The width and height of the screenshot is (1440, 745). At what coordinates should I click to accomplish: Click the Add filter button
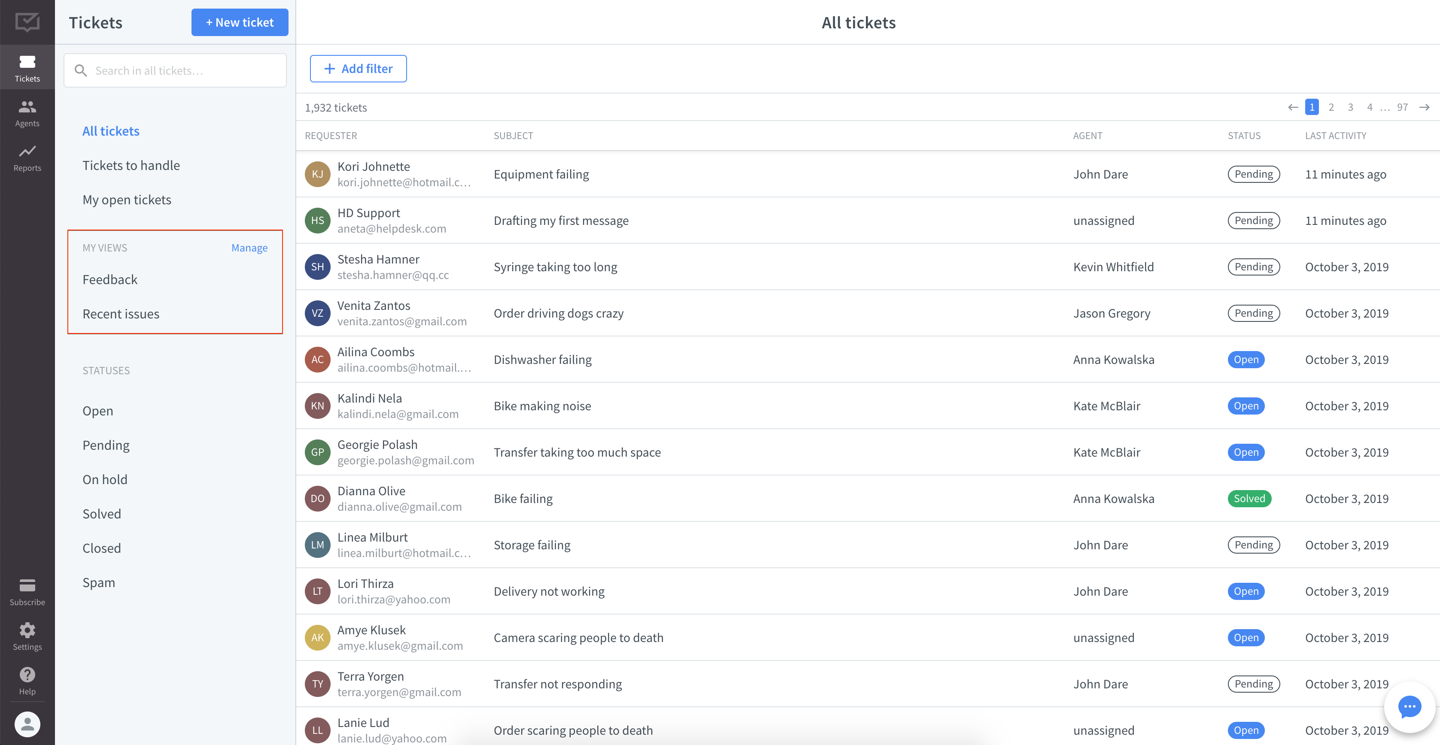358,69
